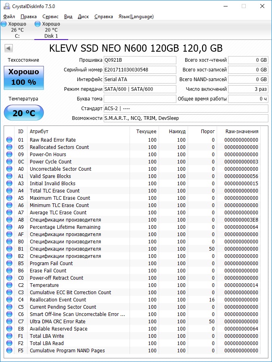Click status icon of Maximum TLC Erase Count
Image resolution: width=272 pixels, height=362 pixels.
[x=9, y=198]
